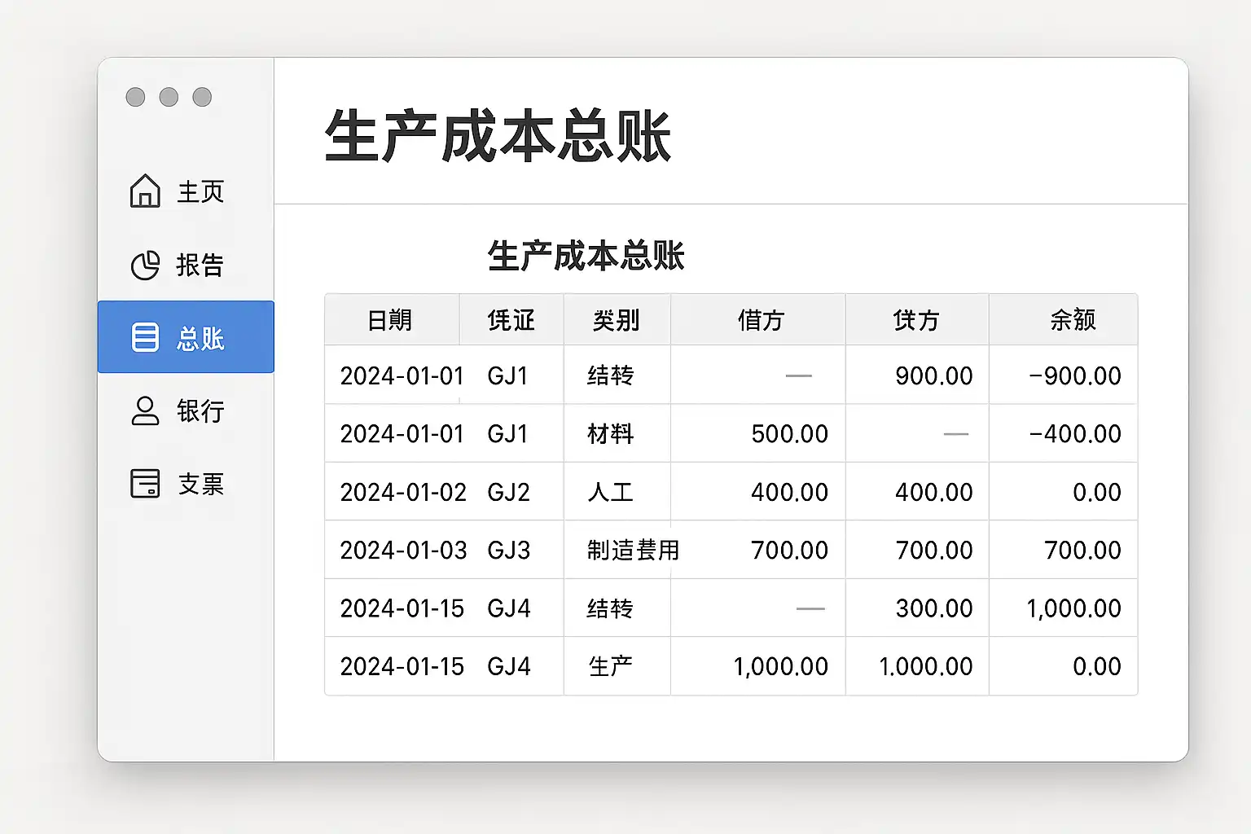The height and width of the screenshot is (834, 1251).
Task: Click the ledger list icon
Action: [x=145, y=337]
